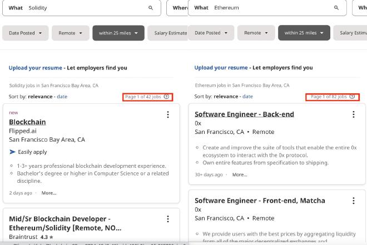
Task: Expand Date Posted filter in Ethereum panel
Action: pos(211,33)
